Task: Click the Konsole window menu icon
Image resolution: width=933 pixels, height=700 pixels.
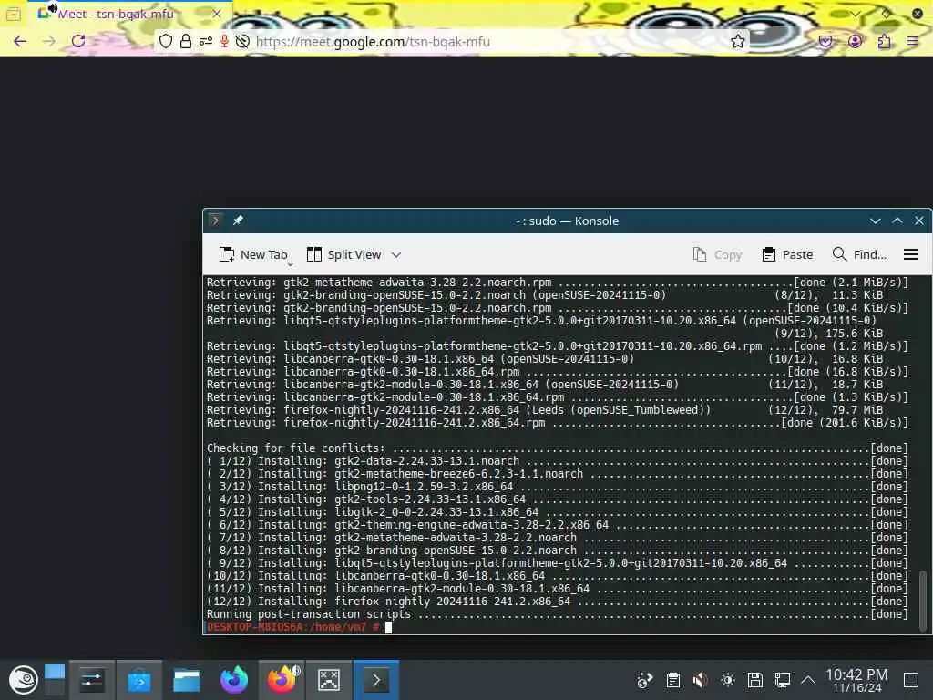Action: click(216, 221)
